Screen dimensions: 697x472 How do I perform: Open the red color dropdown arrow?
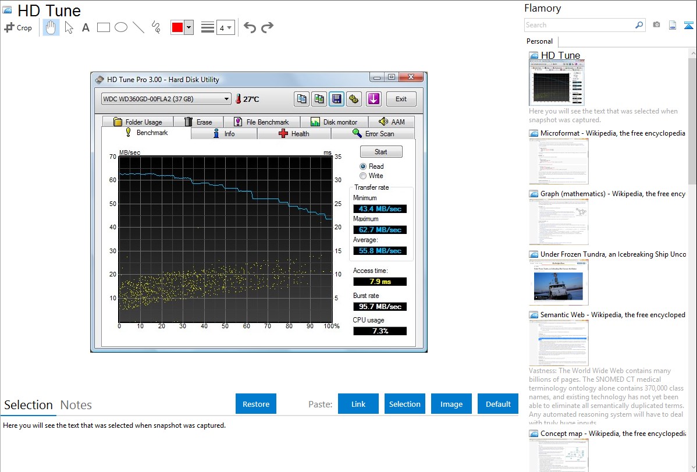click(x=189, y=27)
